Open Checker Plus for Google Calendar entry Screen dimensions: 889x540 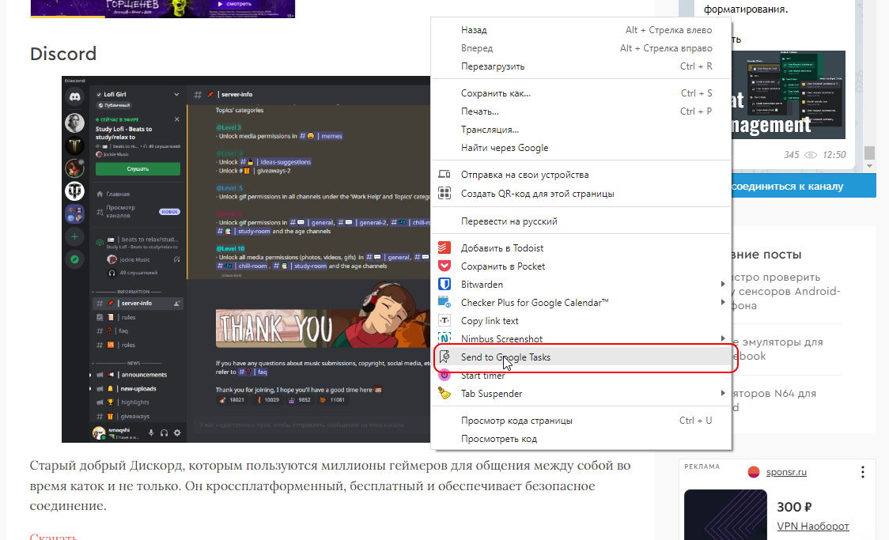point(581,302)
